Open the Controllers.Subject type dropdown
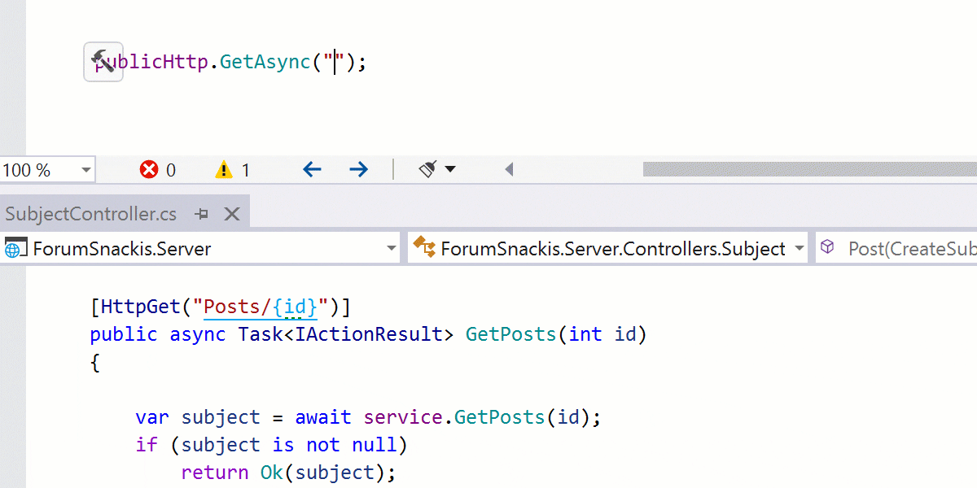This screenshot has height=488, width=977. [x=799, y=247]
